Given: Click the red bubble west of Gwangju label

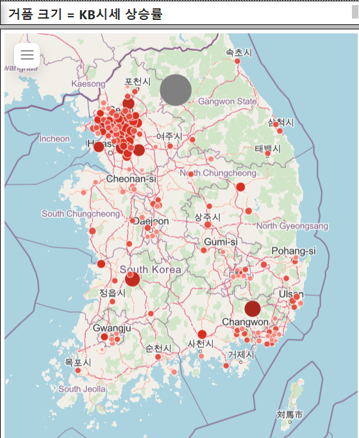Looking at the screenshot, I should click(104, 337).
